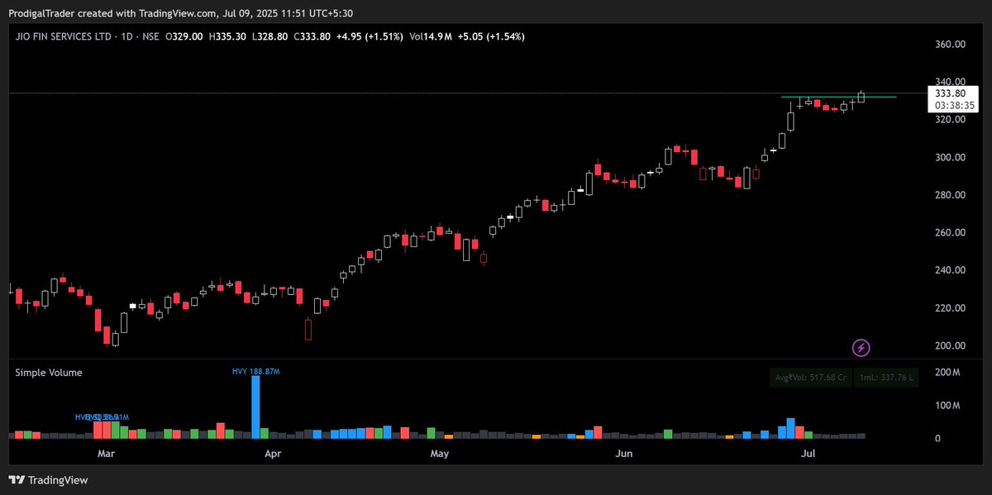Select the green horizontal resistance line

[838, 98]
